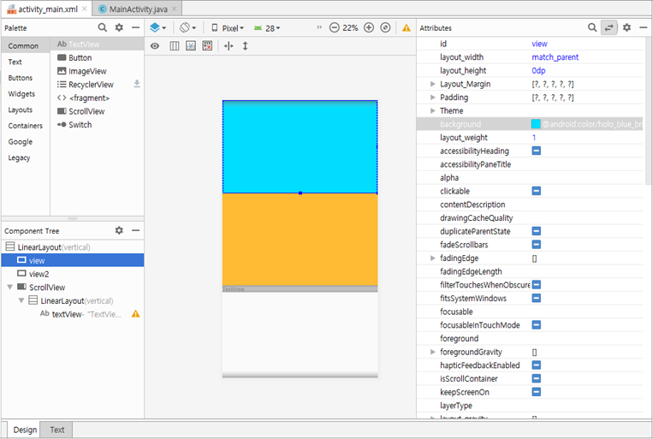
Task: Toggle clickable checkbox
Action: [537, 191]
